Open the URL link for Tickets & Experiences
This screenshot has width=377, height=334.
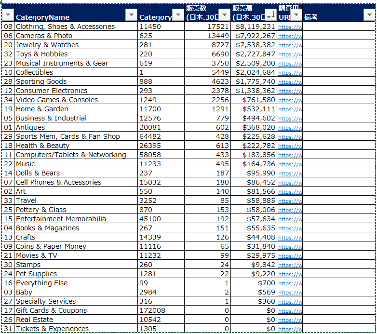tap(290, 329)
